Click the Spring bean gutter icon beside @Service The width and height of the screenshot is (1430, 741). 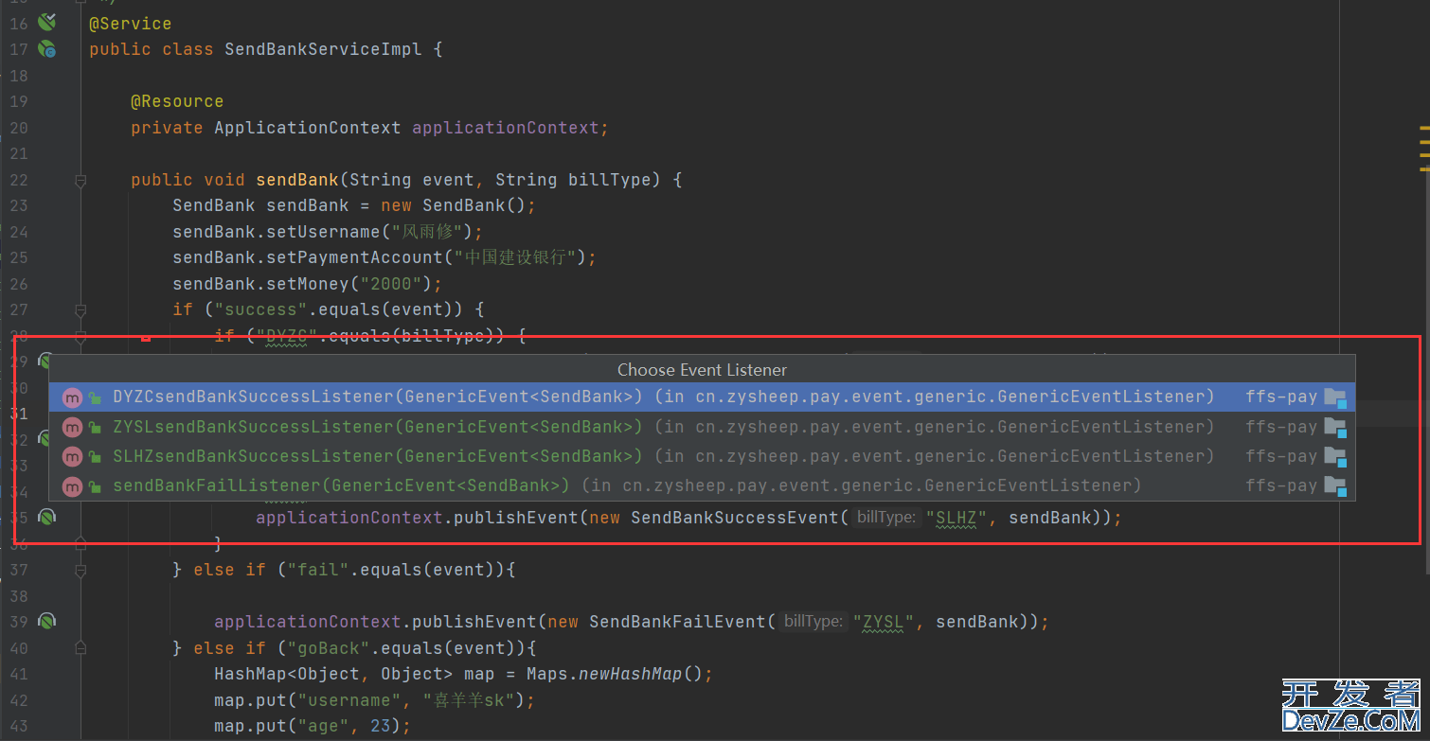point(46,22)
